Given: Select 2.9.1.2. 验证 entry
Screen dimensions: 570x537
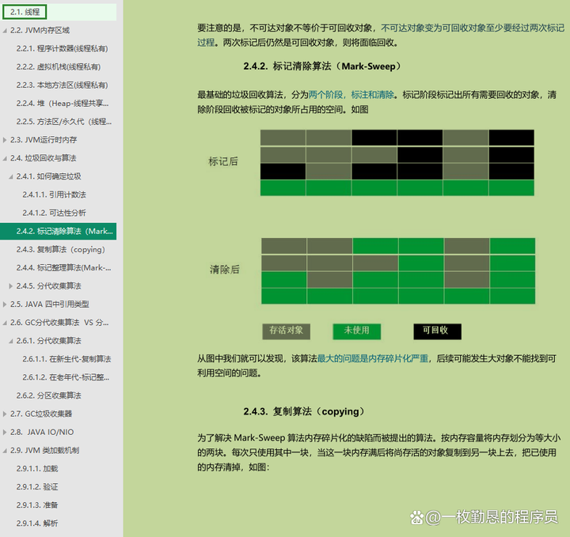Looking at the screenshot, I should coord(37,487).
